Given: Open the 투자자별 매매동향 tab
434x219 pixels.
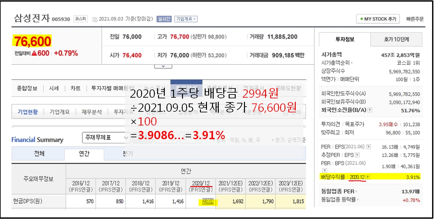Looking at the screenshot, I should tap(112, 88).
